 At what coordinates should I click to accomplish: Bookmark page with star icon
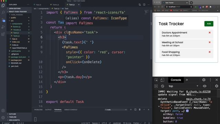[x=191, y=7]
